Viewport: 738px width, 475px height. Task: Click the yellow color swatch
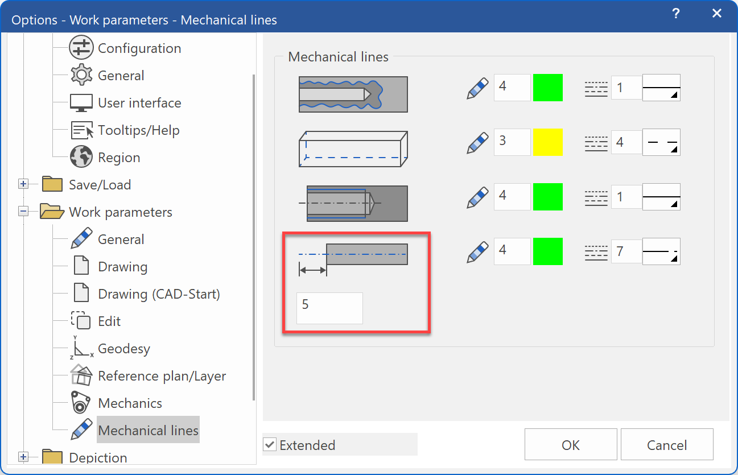tap(547, 142)
